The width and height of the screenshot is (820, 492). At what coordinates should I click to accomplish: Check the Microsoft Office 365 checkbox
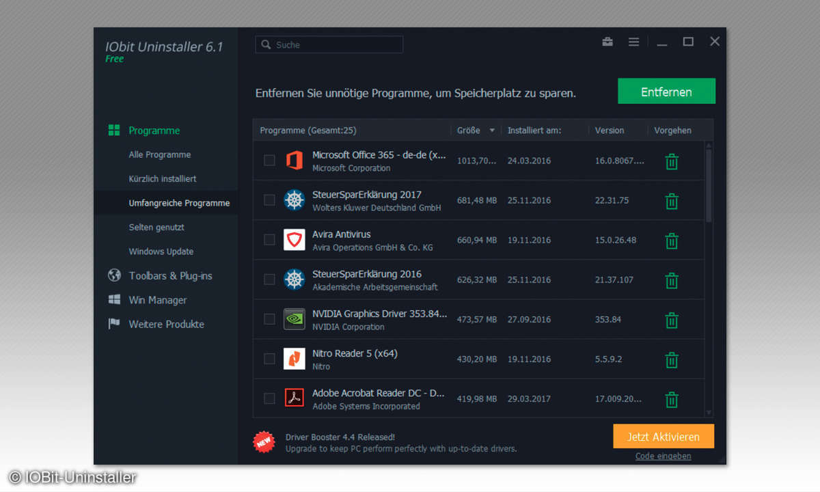pos(270,161)
